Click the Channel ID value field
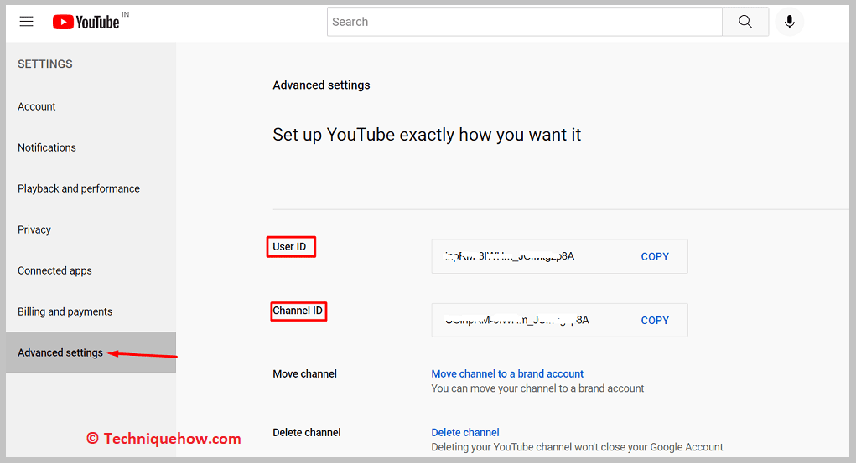This screenshot has width=856, height=463. point(559,320)
